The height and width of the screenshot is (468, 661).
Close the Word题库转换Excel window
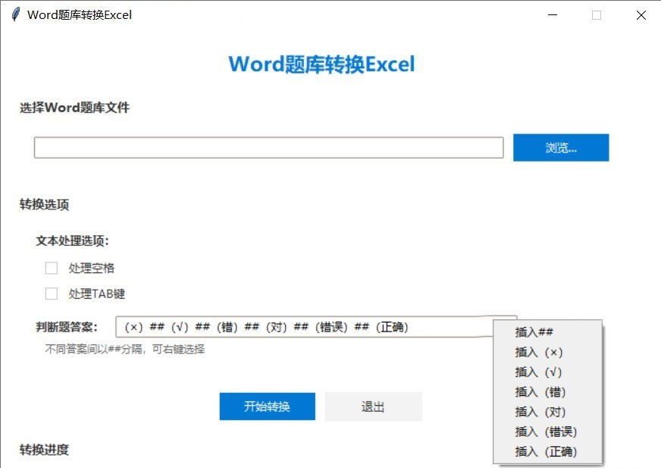641,14
